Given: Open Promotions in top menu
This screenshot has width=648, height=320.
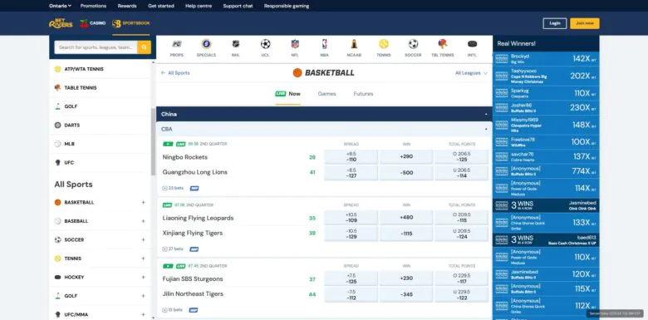Looking at the screenshot, I should pyautogui.click(x=93, y=6).
